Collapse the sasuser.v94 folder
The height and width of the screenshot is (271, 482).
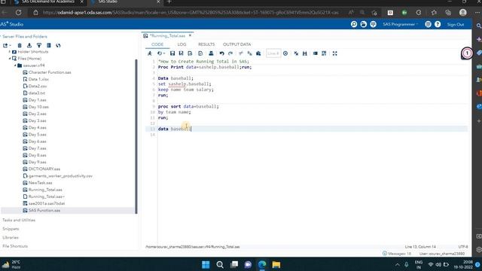pos(15,65)
